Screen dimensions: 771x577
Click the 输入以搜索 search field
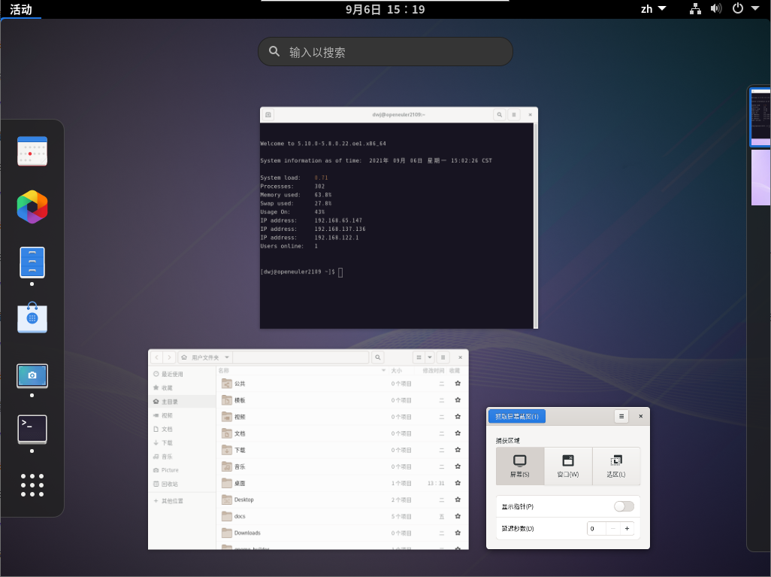pyautogui.click(x=385, y=52)
